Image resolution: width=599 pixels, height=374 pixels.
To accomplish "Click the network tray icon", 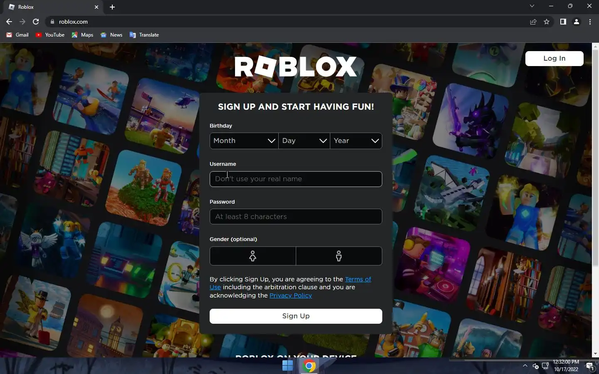I will (545, 366).
